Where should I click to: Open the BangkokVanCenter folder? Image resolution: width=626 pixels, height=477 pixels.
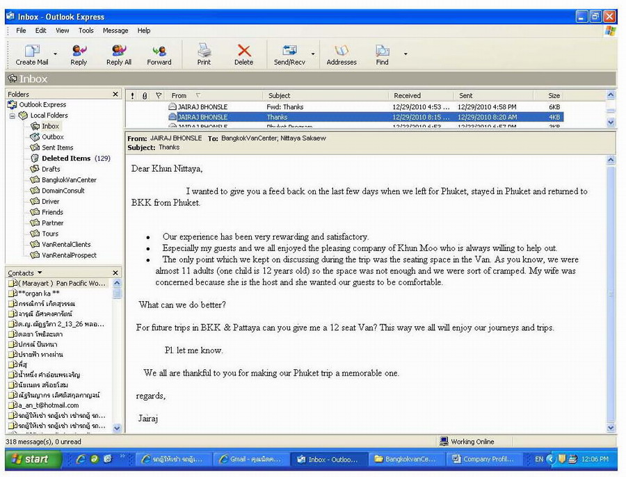[x=69, y=180]
